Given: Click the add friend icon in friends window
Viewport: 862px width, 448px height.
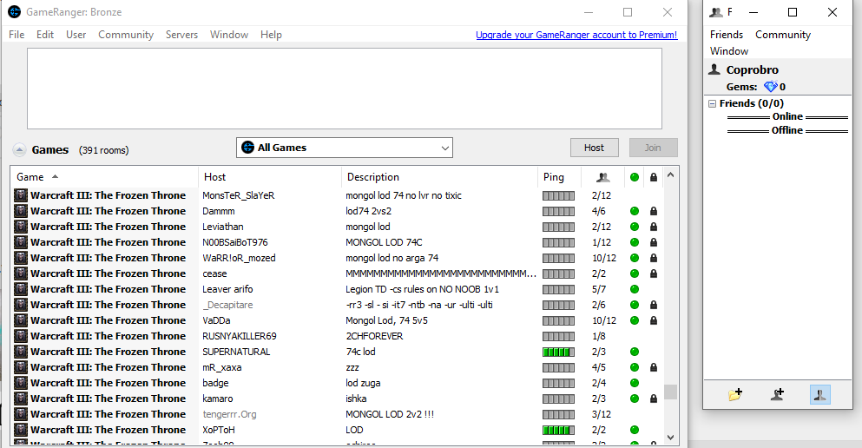Looking at the screenshot, I should (777, 394).
